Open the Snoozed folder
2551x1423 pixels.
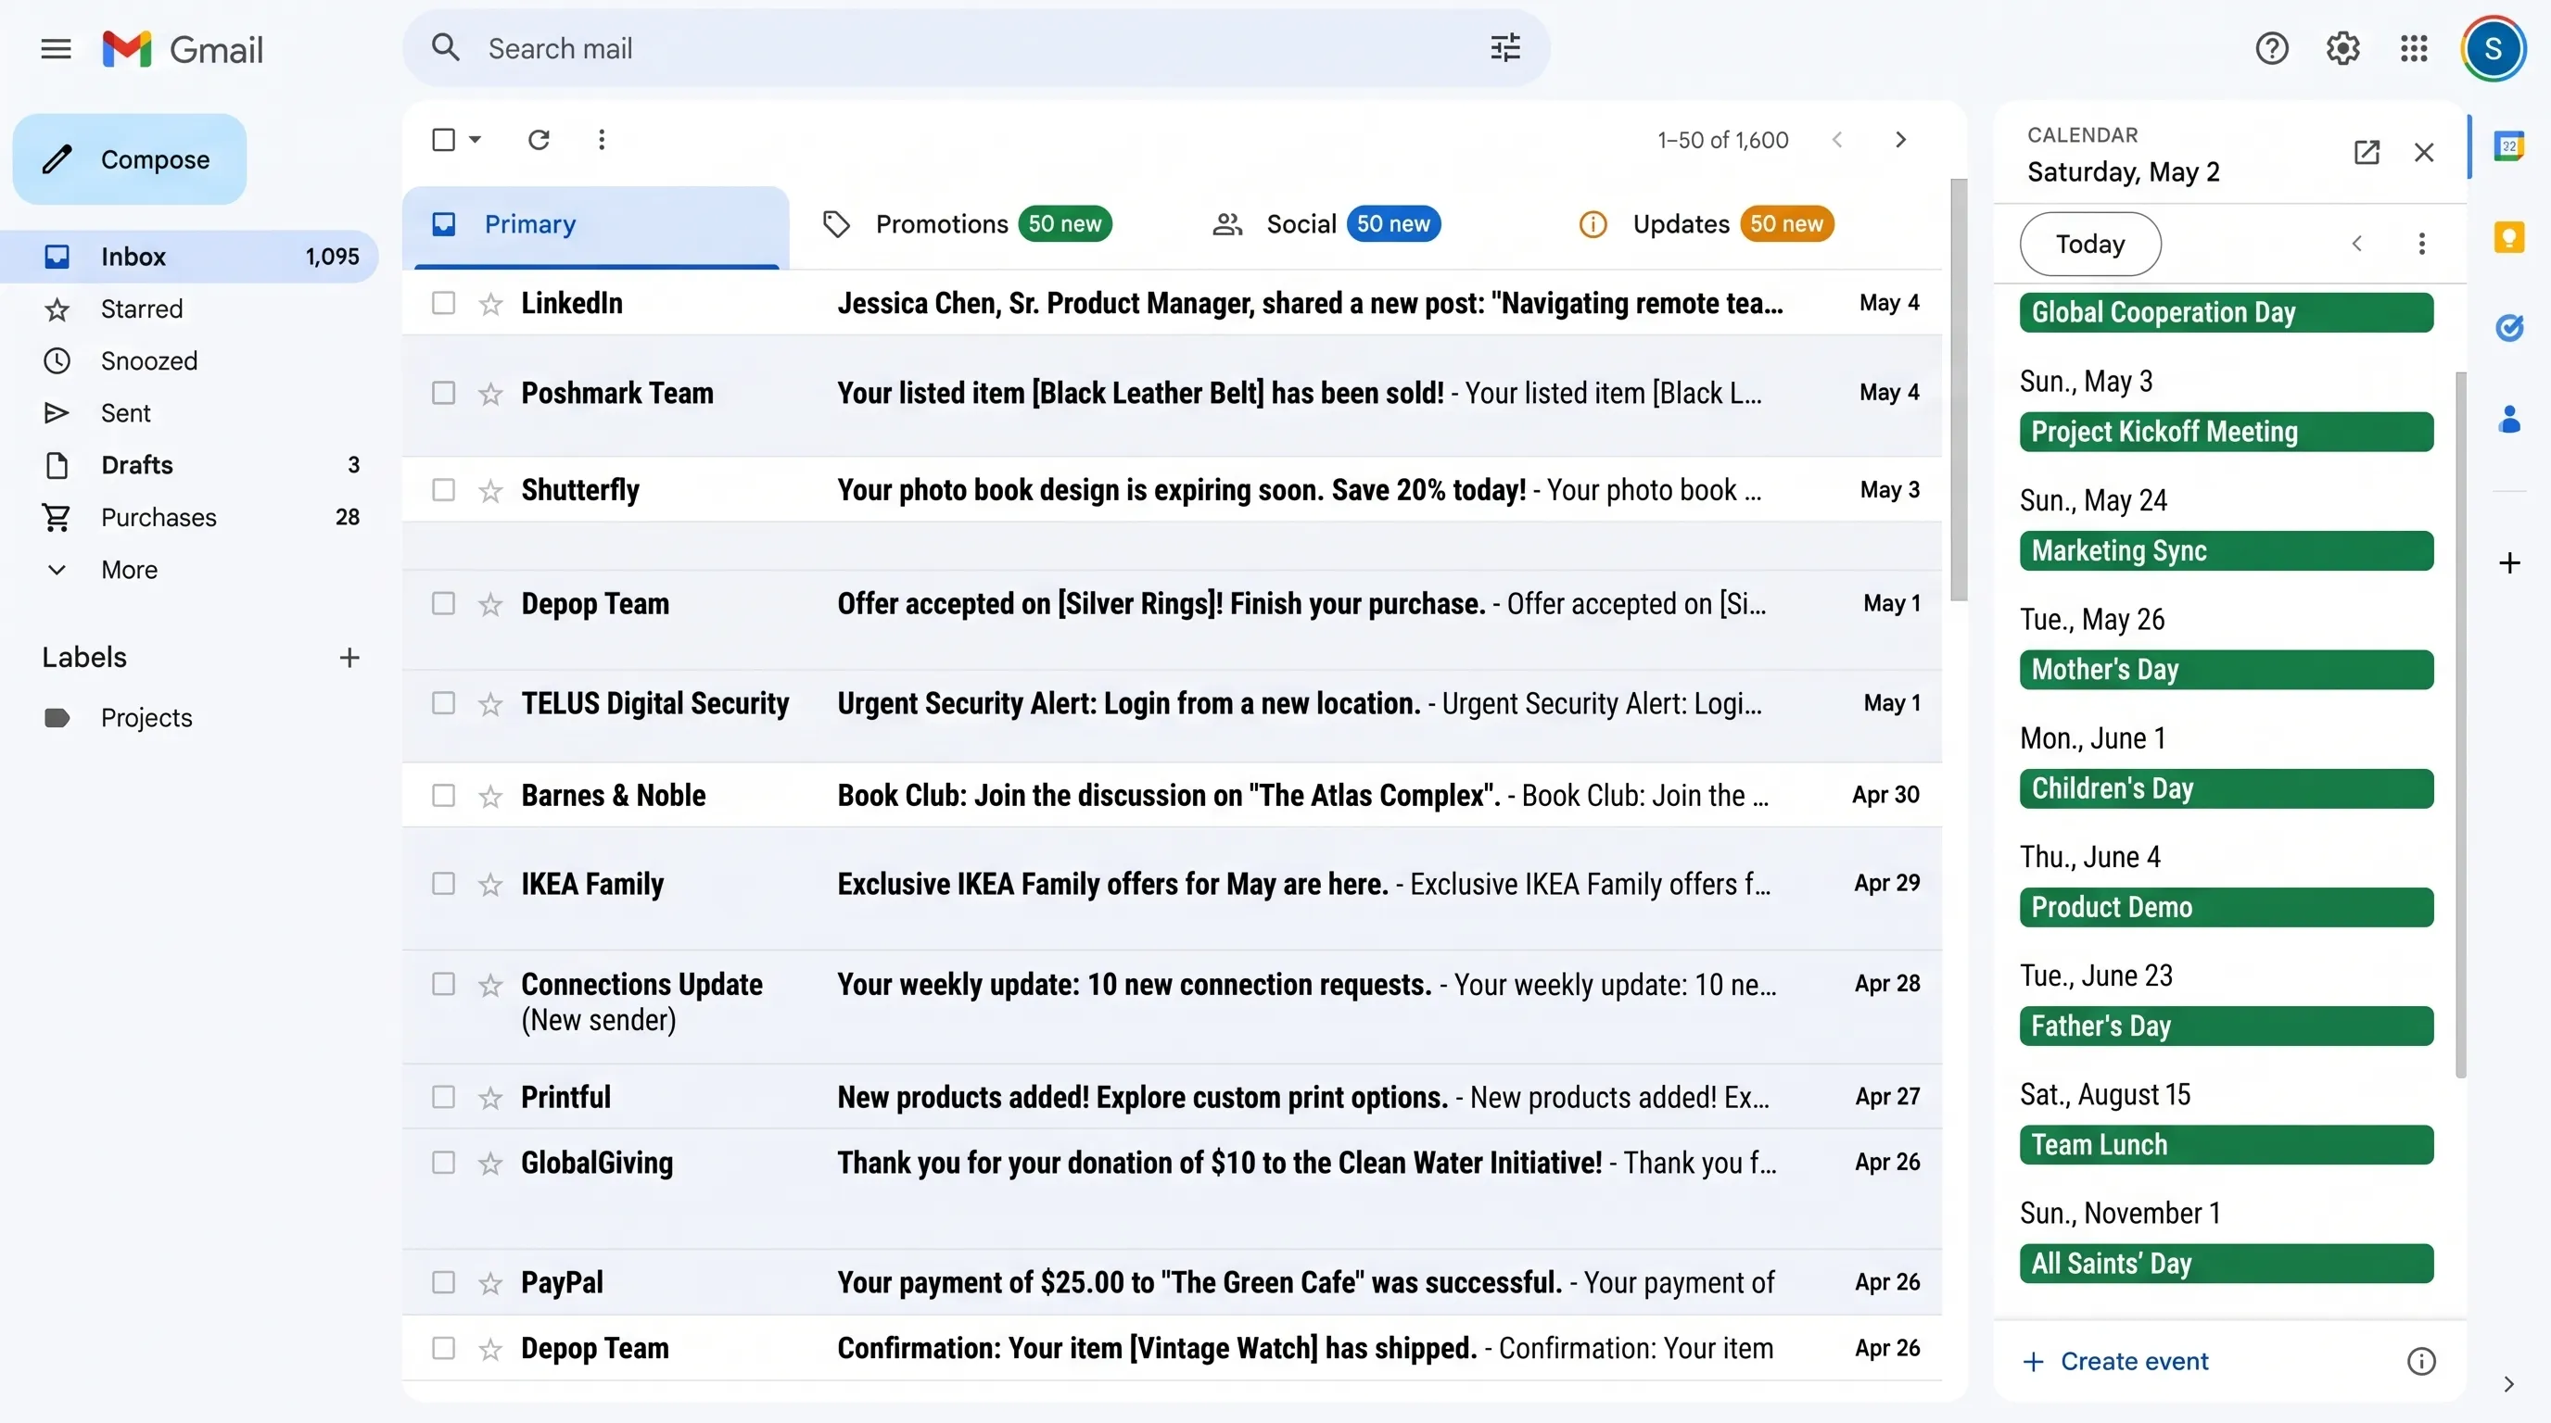coord(188,361)
